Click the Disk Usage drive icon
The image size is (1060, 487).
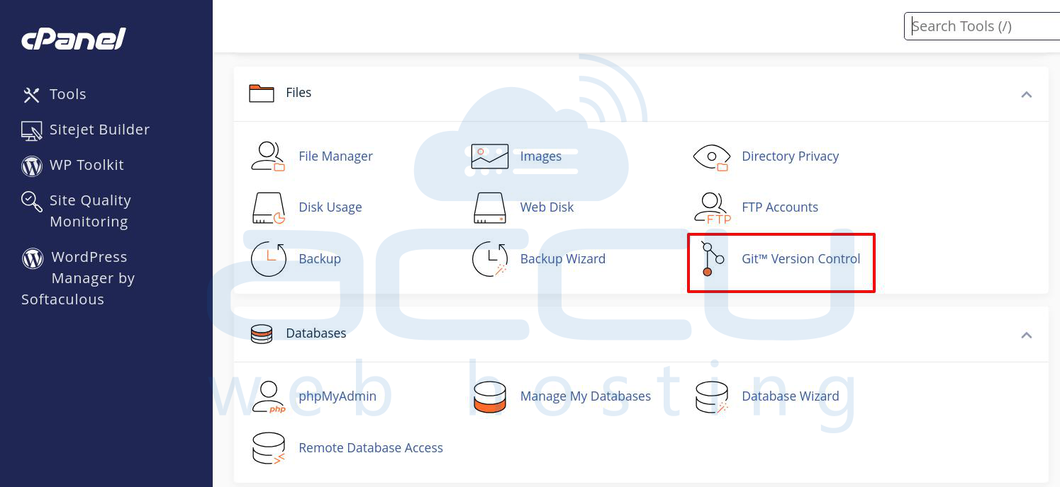(x=269, y=208)
